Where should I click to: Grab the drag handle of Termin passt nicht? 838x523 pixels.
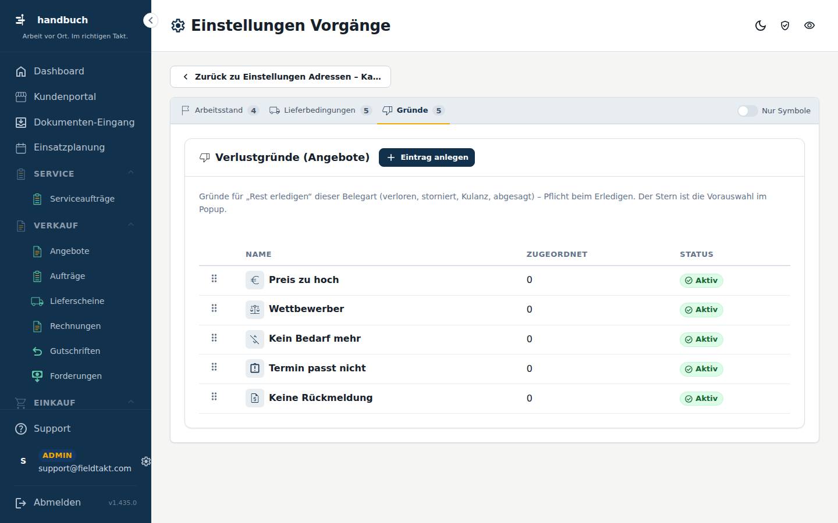click(x=214, y=367)
